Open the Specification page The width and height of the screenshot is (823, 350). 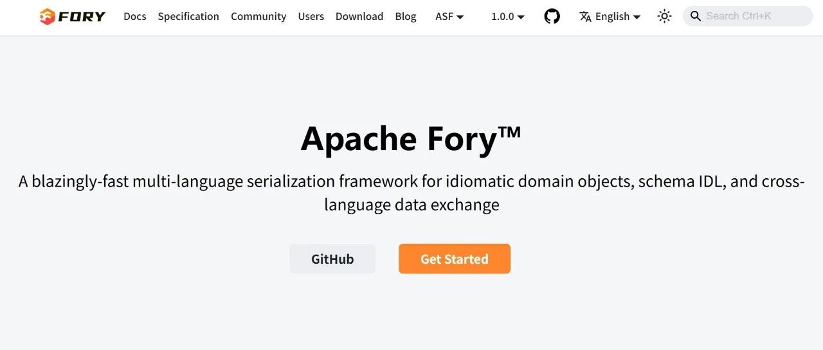(x=188, y=16)
